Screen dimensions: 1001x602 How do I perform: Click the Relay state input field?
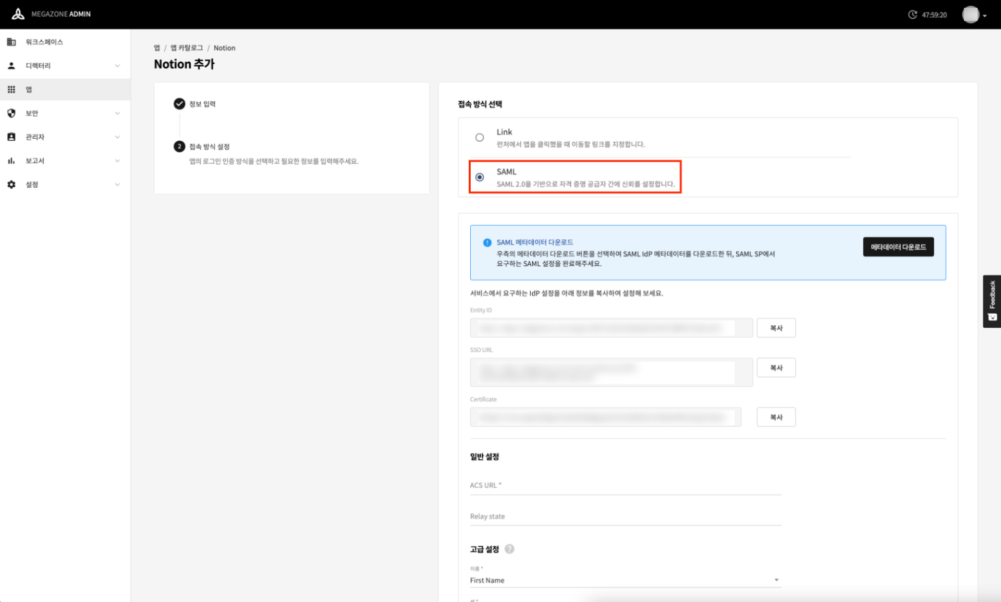[625, 517]
